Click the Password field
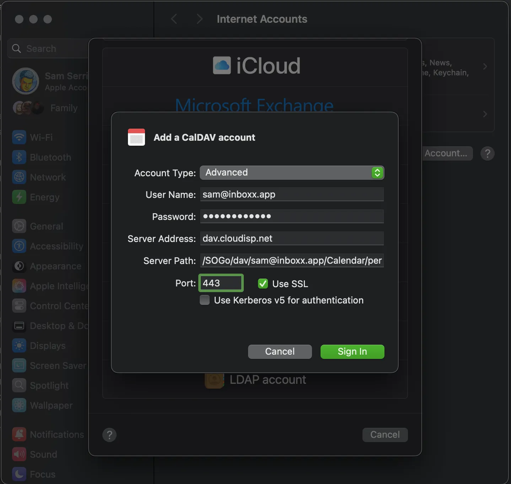Viewport: 511px width, 484px height. pos(292,216)
